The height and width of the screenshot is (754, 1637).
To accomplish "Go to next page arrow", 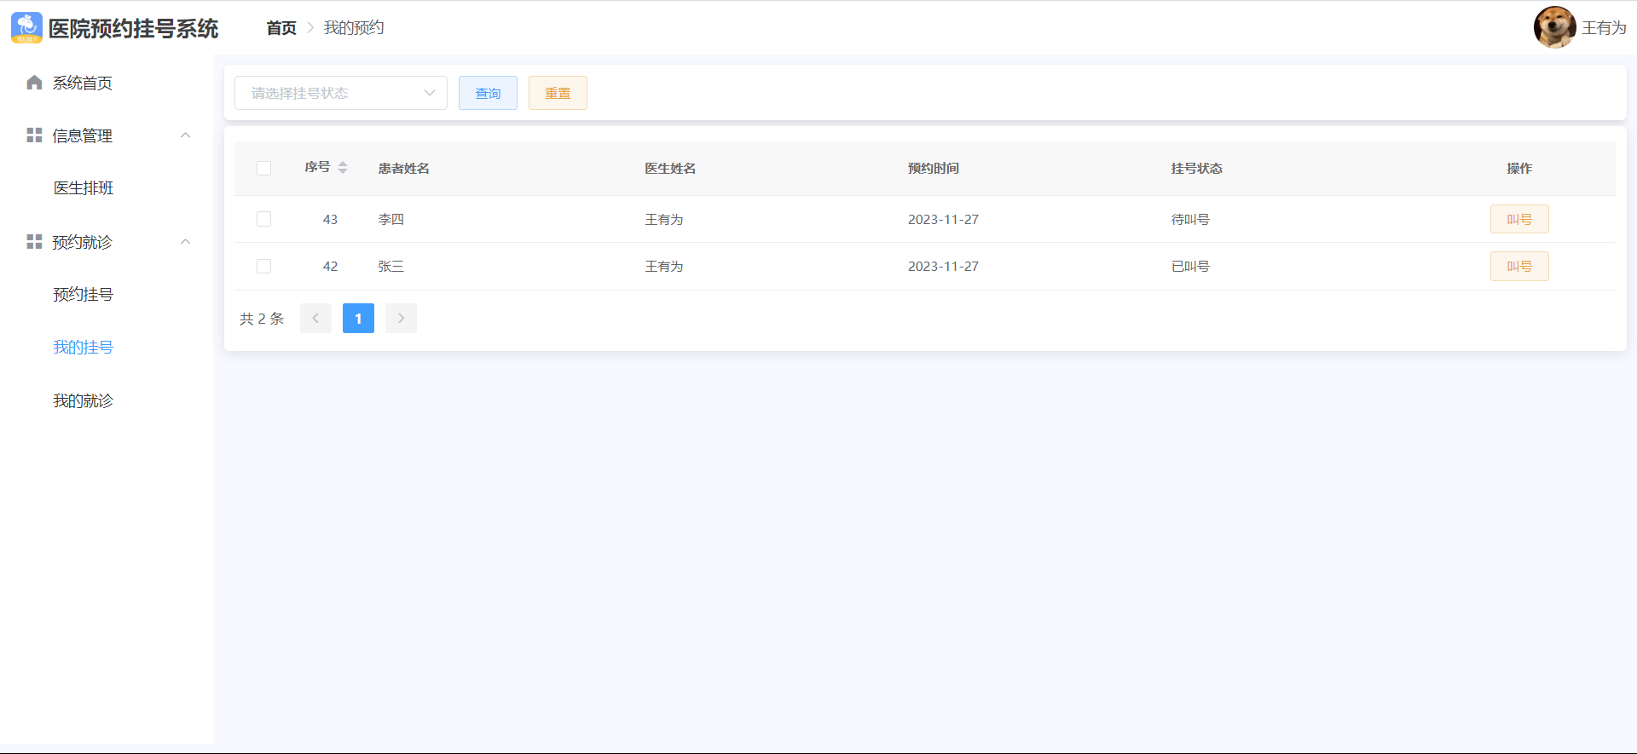I will (x=401, y=319).
